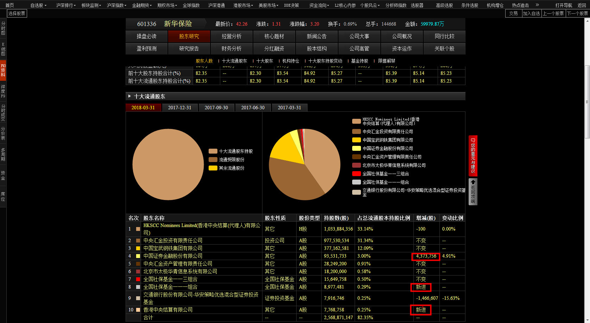Click the page vertical scrollbar thumb
This screenshot has width=590, height=323.
pos(587,102)
